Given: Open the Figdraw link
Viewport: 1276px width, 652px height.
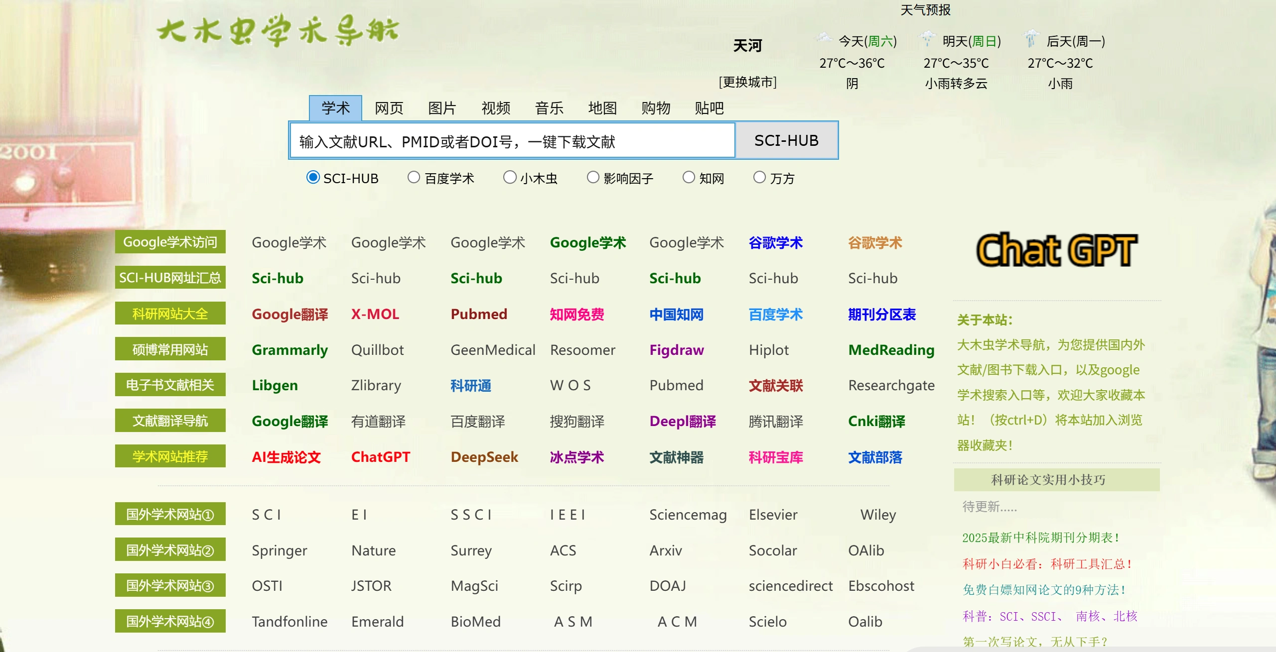Looking at the screenshot, I should pyautogui.click(x=677, y=350).
